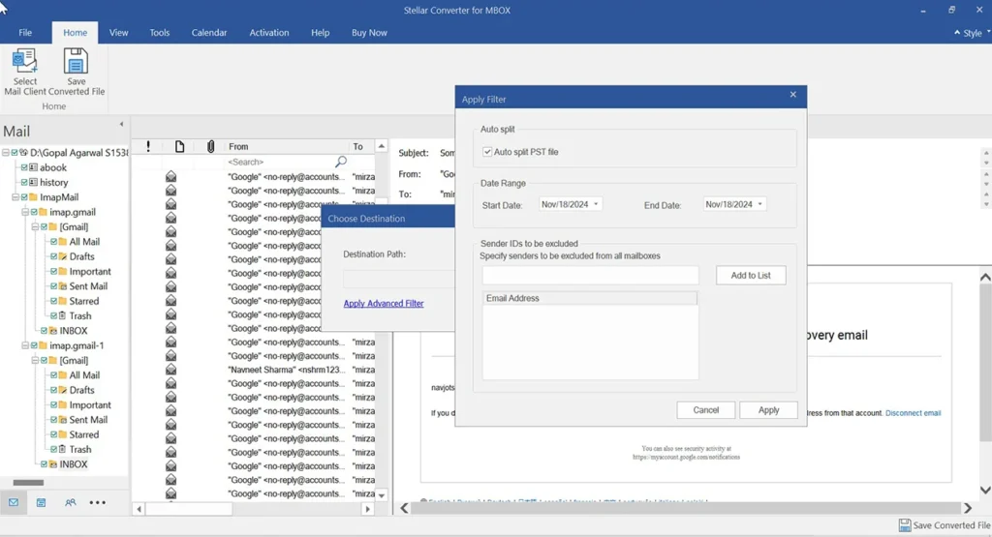Toggle the Starred checkbox under imap.gmail-1
The height and width of the screenshot is (537, 992).
[54, 434]
